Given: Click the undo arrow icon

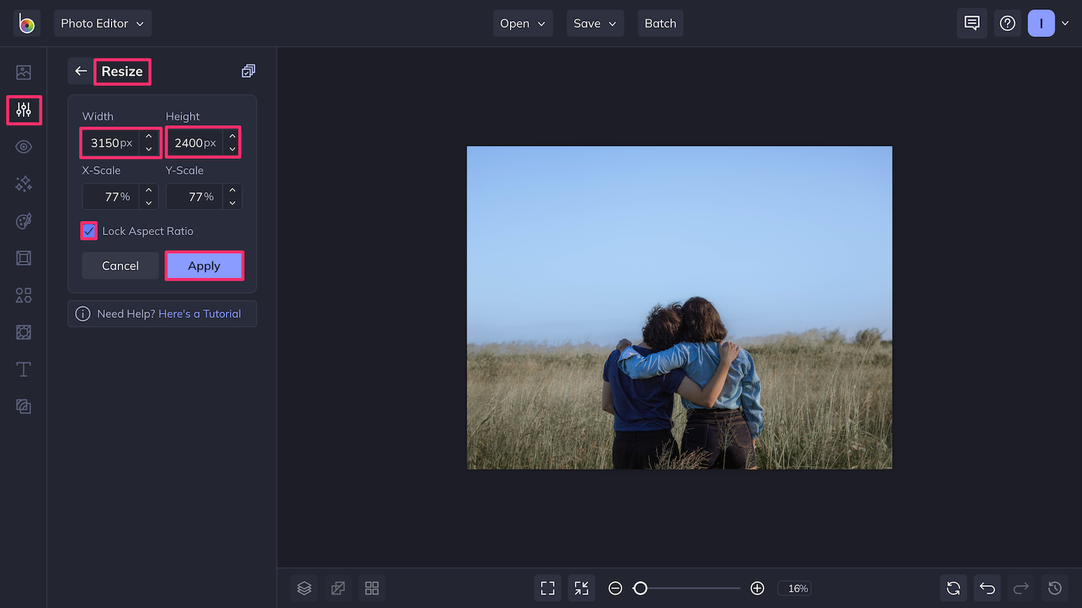Looking at the screenshot, I should click(x=987, y=588).
